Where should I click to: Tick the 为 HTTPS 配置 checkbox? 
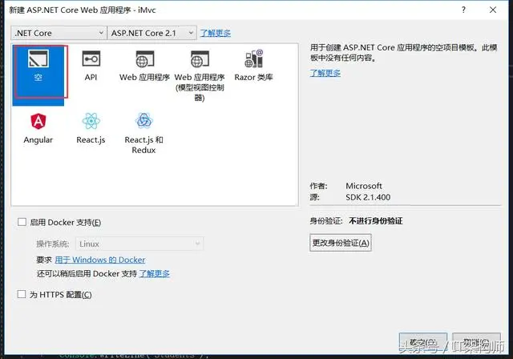click(22, 294)
